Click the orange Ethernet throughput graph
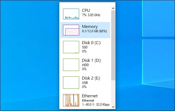This screenshot has width=175, height=111. [x=71, y=100]
